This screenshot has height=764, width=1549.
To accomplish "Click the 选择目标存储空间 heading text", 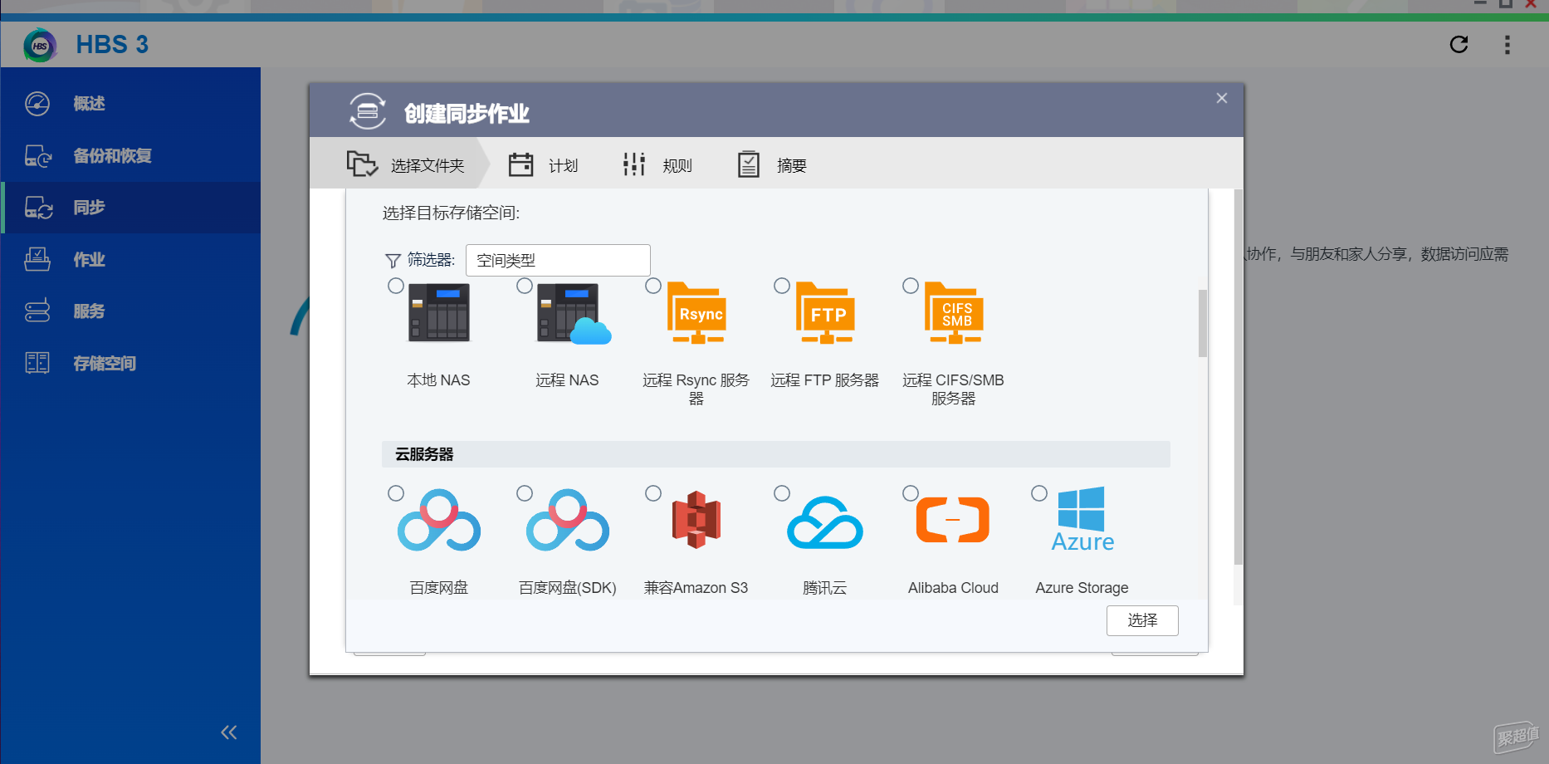I will pyautogui.click(x=451, y=213).
